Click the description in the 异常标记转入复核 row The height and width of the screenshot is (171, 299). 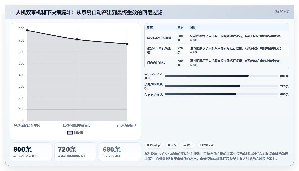pos(236,38)
